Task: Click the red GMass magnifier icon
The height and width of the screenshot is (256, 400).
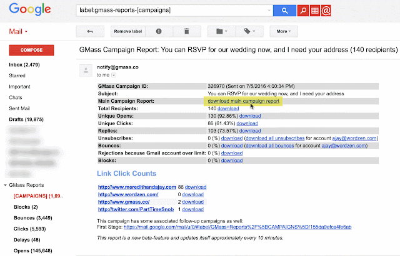Action: pos(302,11)
